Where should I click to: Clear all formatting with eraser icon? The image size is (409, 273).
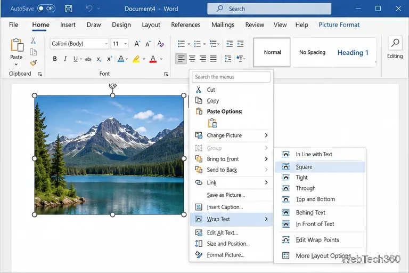(161, 44)
